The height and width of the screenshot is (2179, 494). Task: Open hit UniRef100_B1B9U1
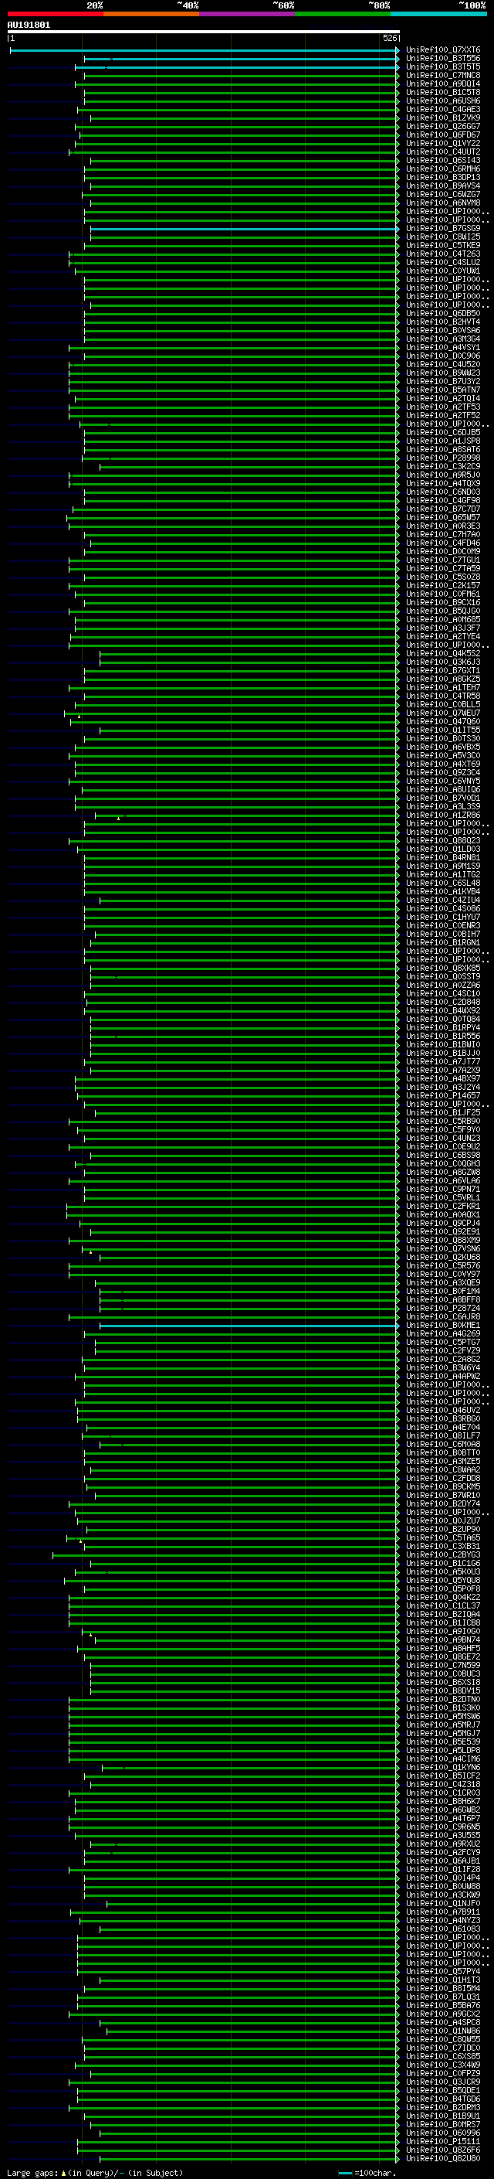[443, 2116]
